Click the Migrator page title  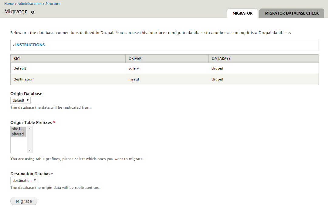point(15,12)
